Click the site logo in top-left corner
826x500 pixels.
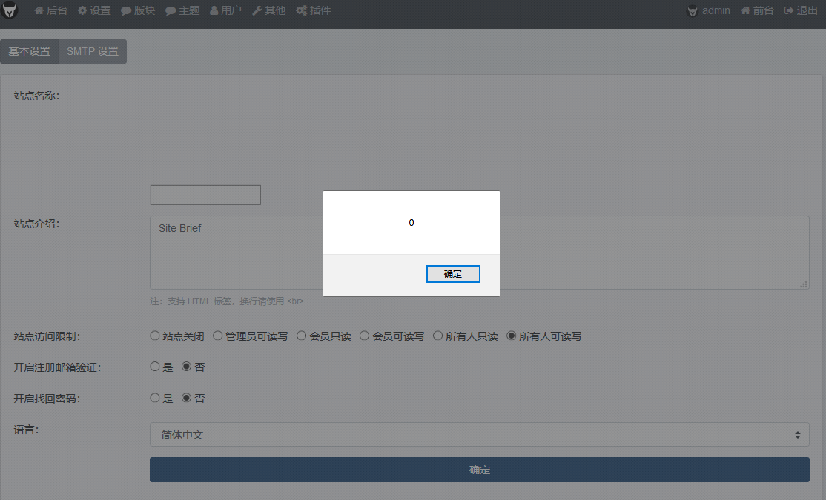coord(10,10)
